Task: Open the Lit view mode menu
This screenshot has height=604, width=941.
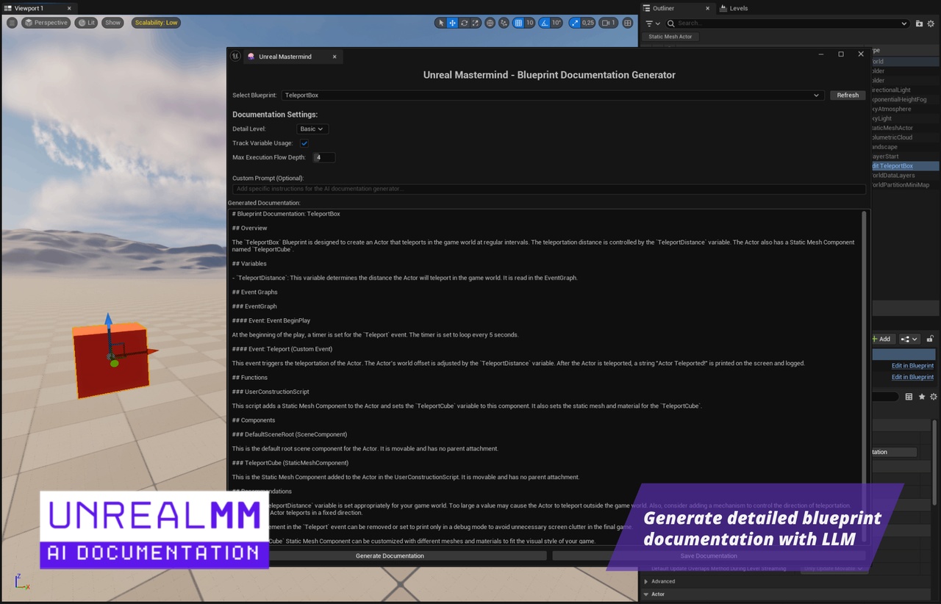Action: [x=86, y=23]
